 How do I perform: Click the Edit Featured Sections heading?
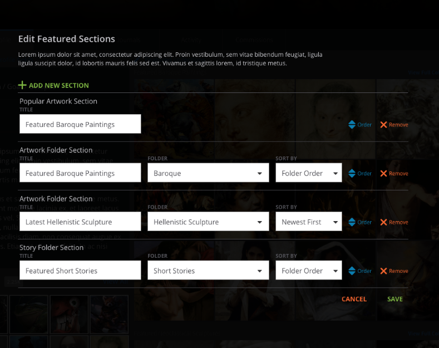click(67, 38)
